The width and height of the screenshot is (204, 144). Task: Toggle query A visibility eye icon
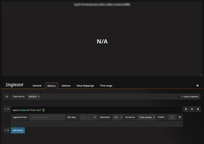tap(192, 109)
